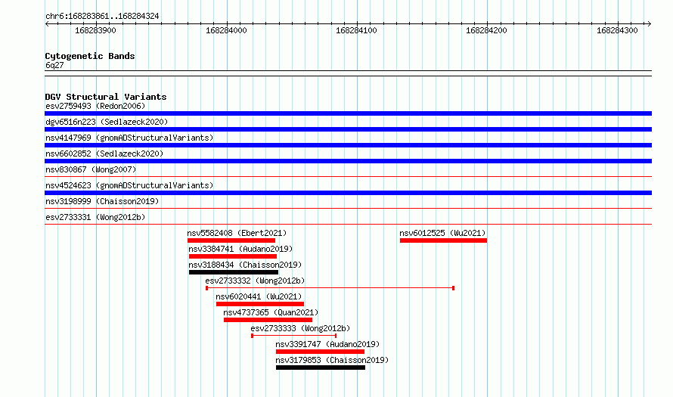Click the red nsv4737365 bar
This screenshot has width=673, height=397.
[268, 320]
